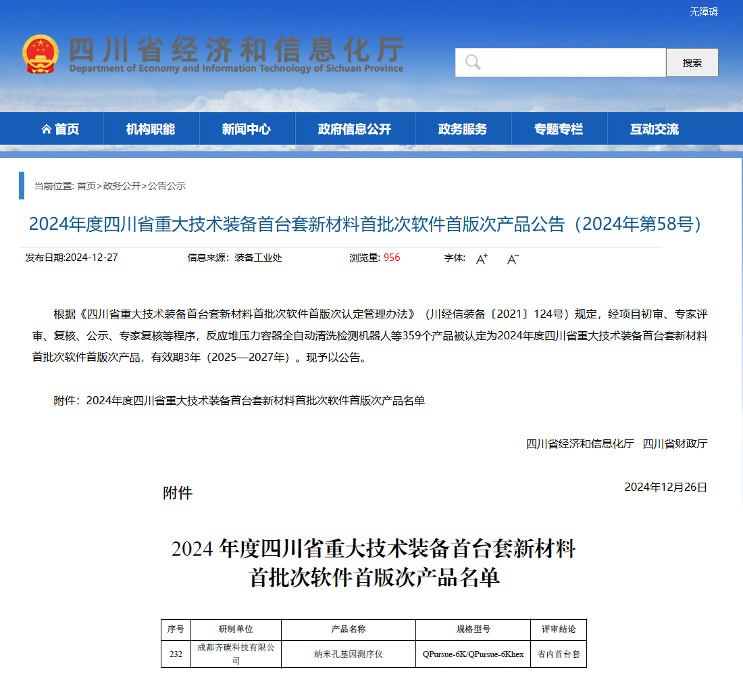Click the source text 装备工业处

[258, 258]
